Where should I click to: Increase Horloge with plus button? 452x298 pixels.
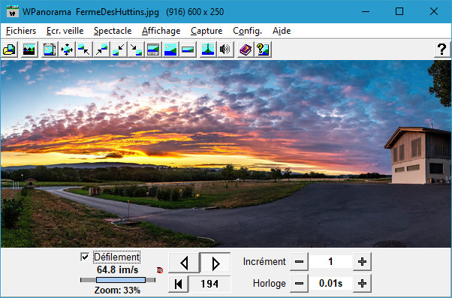coord(362,283)
